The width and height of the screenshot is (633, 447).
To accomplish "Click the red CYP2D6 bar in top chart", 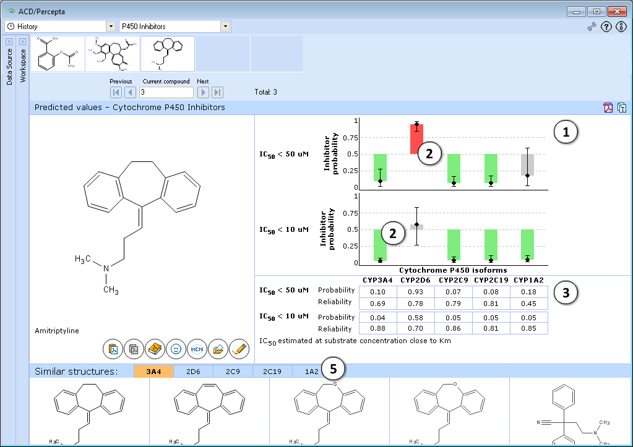I will coord(416,139).
